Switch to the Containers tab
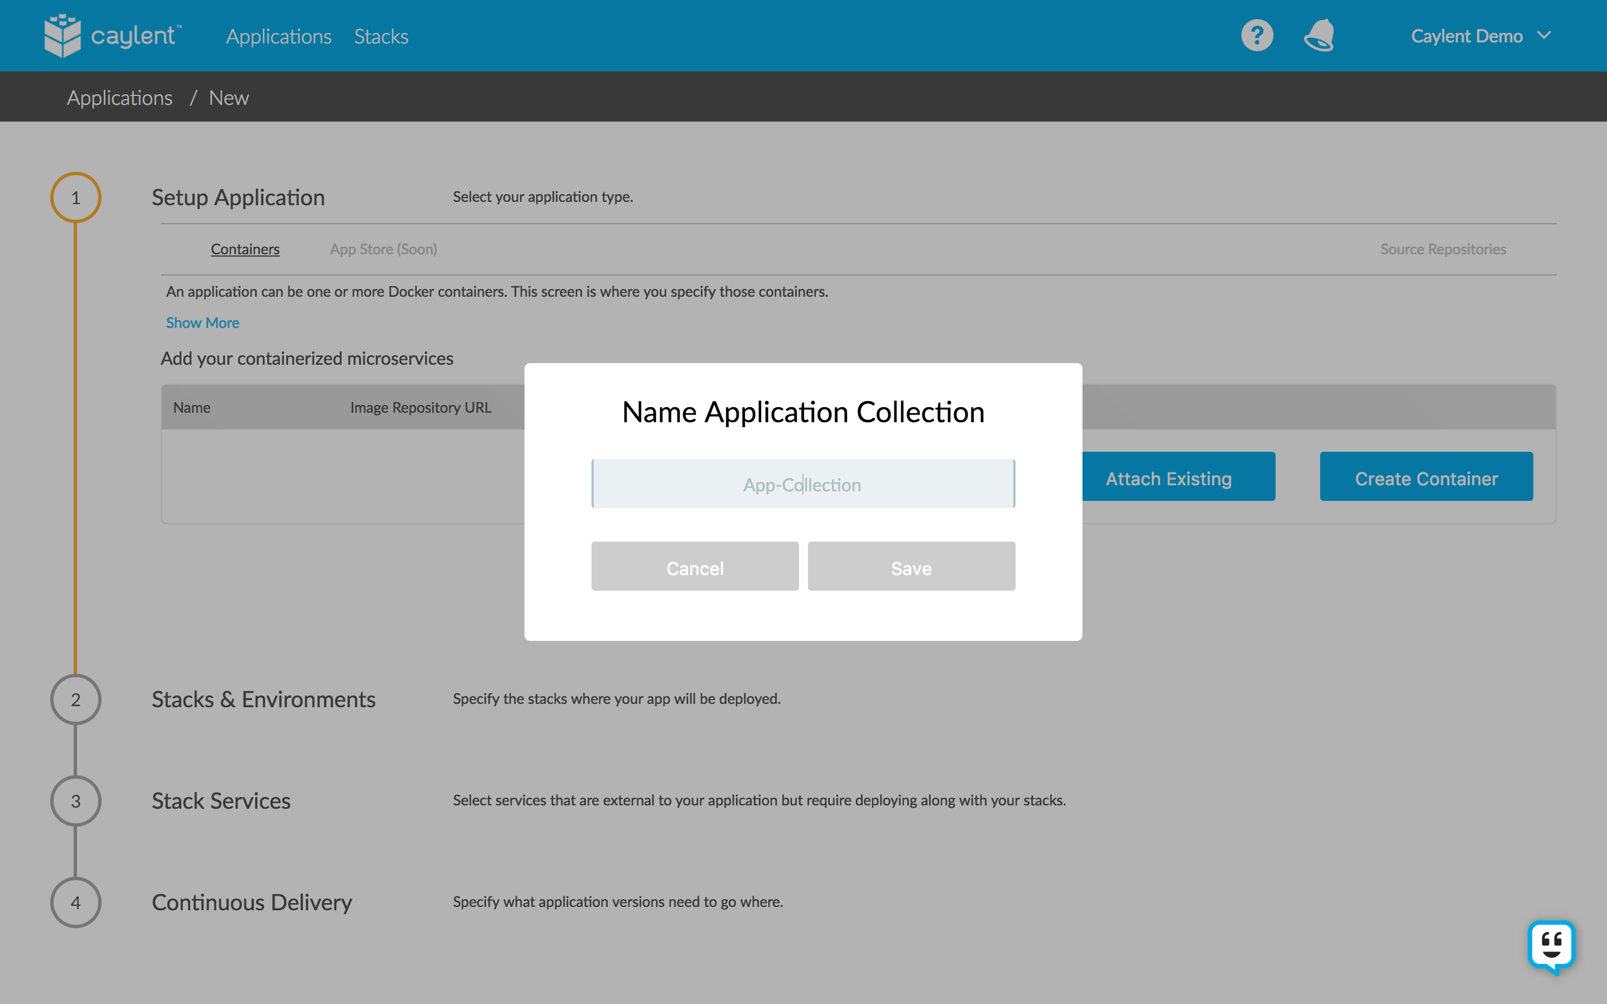 (245, 249)
